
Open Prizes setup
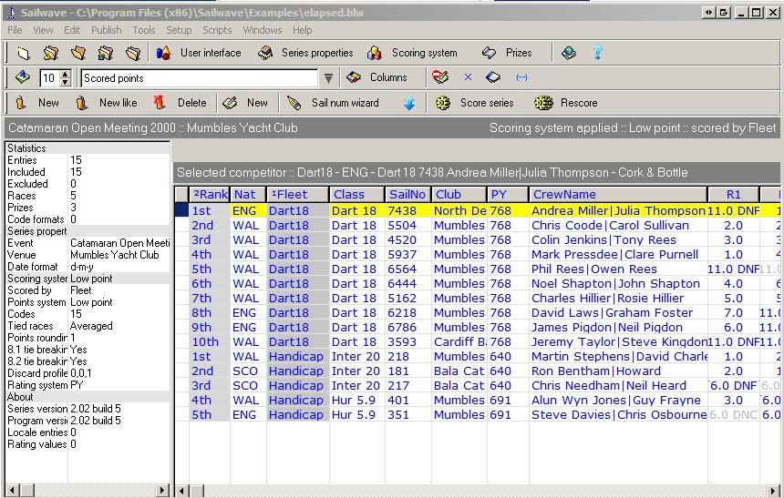click(507, 53)
